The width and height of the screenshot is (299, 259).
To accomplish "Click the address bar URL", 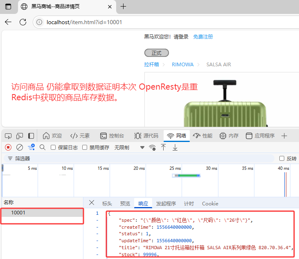I will pos(84,23).
